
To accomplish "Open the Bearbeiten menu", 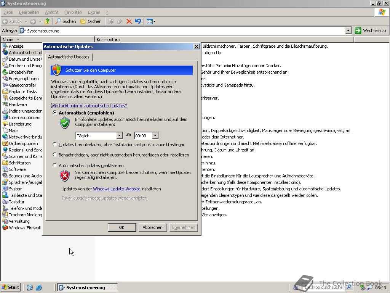I will [x=29, y=12].
